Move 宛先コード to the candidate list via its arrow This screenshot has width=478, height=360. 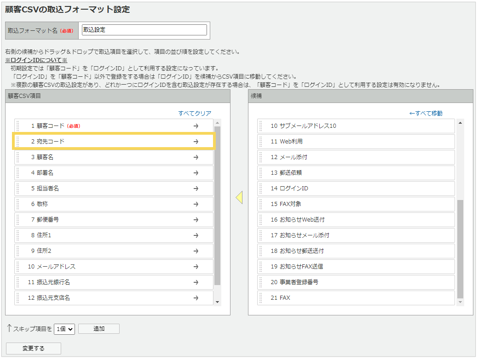coord(197,141)
